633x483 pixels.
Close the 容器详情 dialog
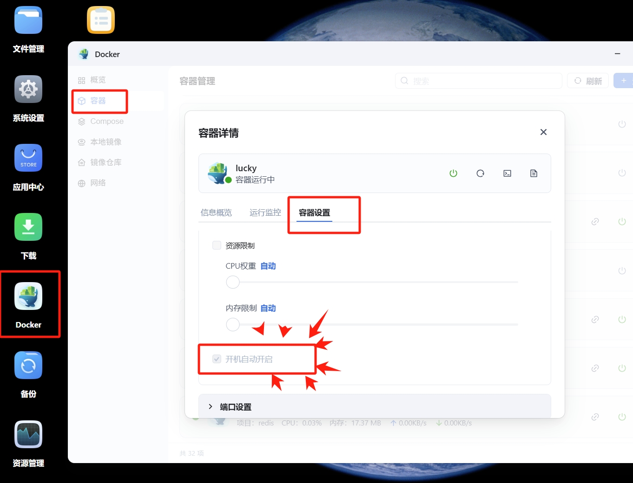point(543,132)
